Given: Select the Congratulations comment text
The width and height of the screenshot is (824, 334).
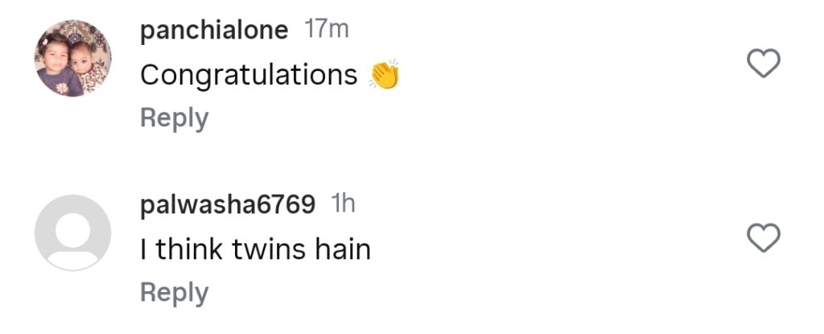Looking at the screenshot, I should point(249,75).
